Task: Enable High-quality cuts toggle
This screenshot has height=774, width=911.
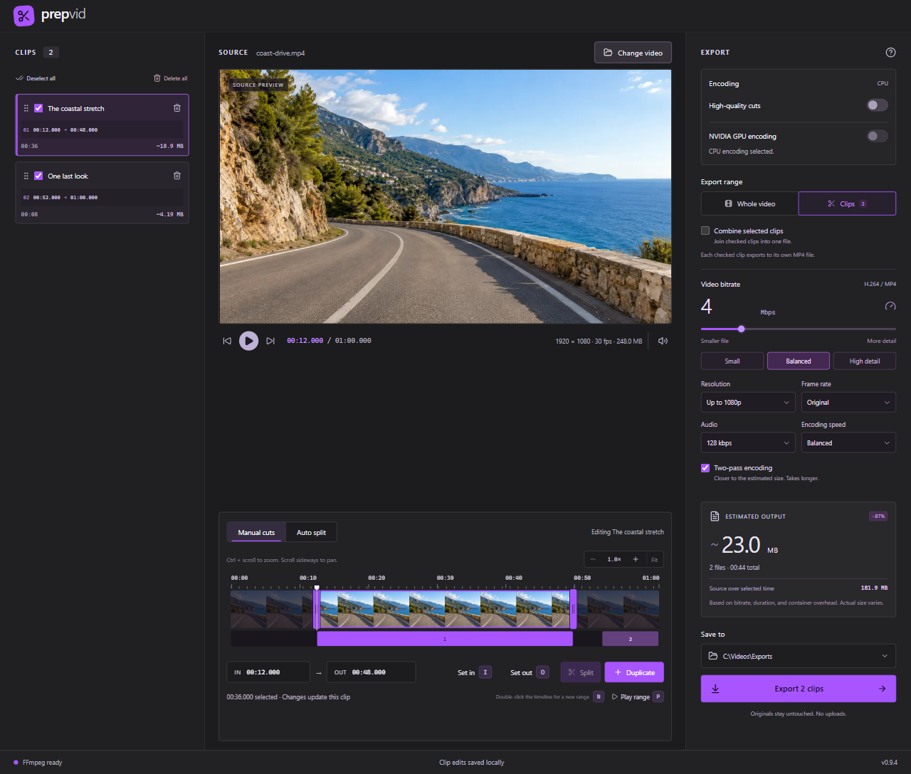Action: coord(877,105)
